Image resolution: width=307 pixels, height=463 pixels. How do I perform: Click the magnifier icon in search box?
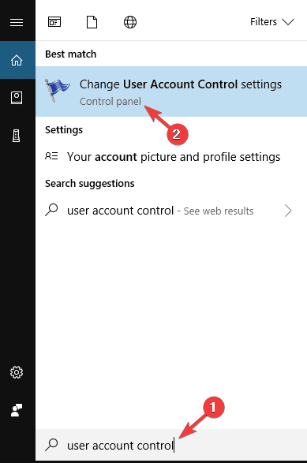click(x=51, y=445)
